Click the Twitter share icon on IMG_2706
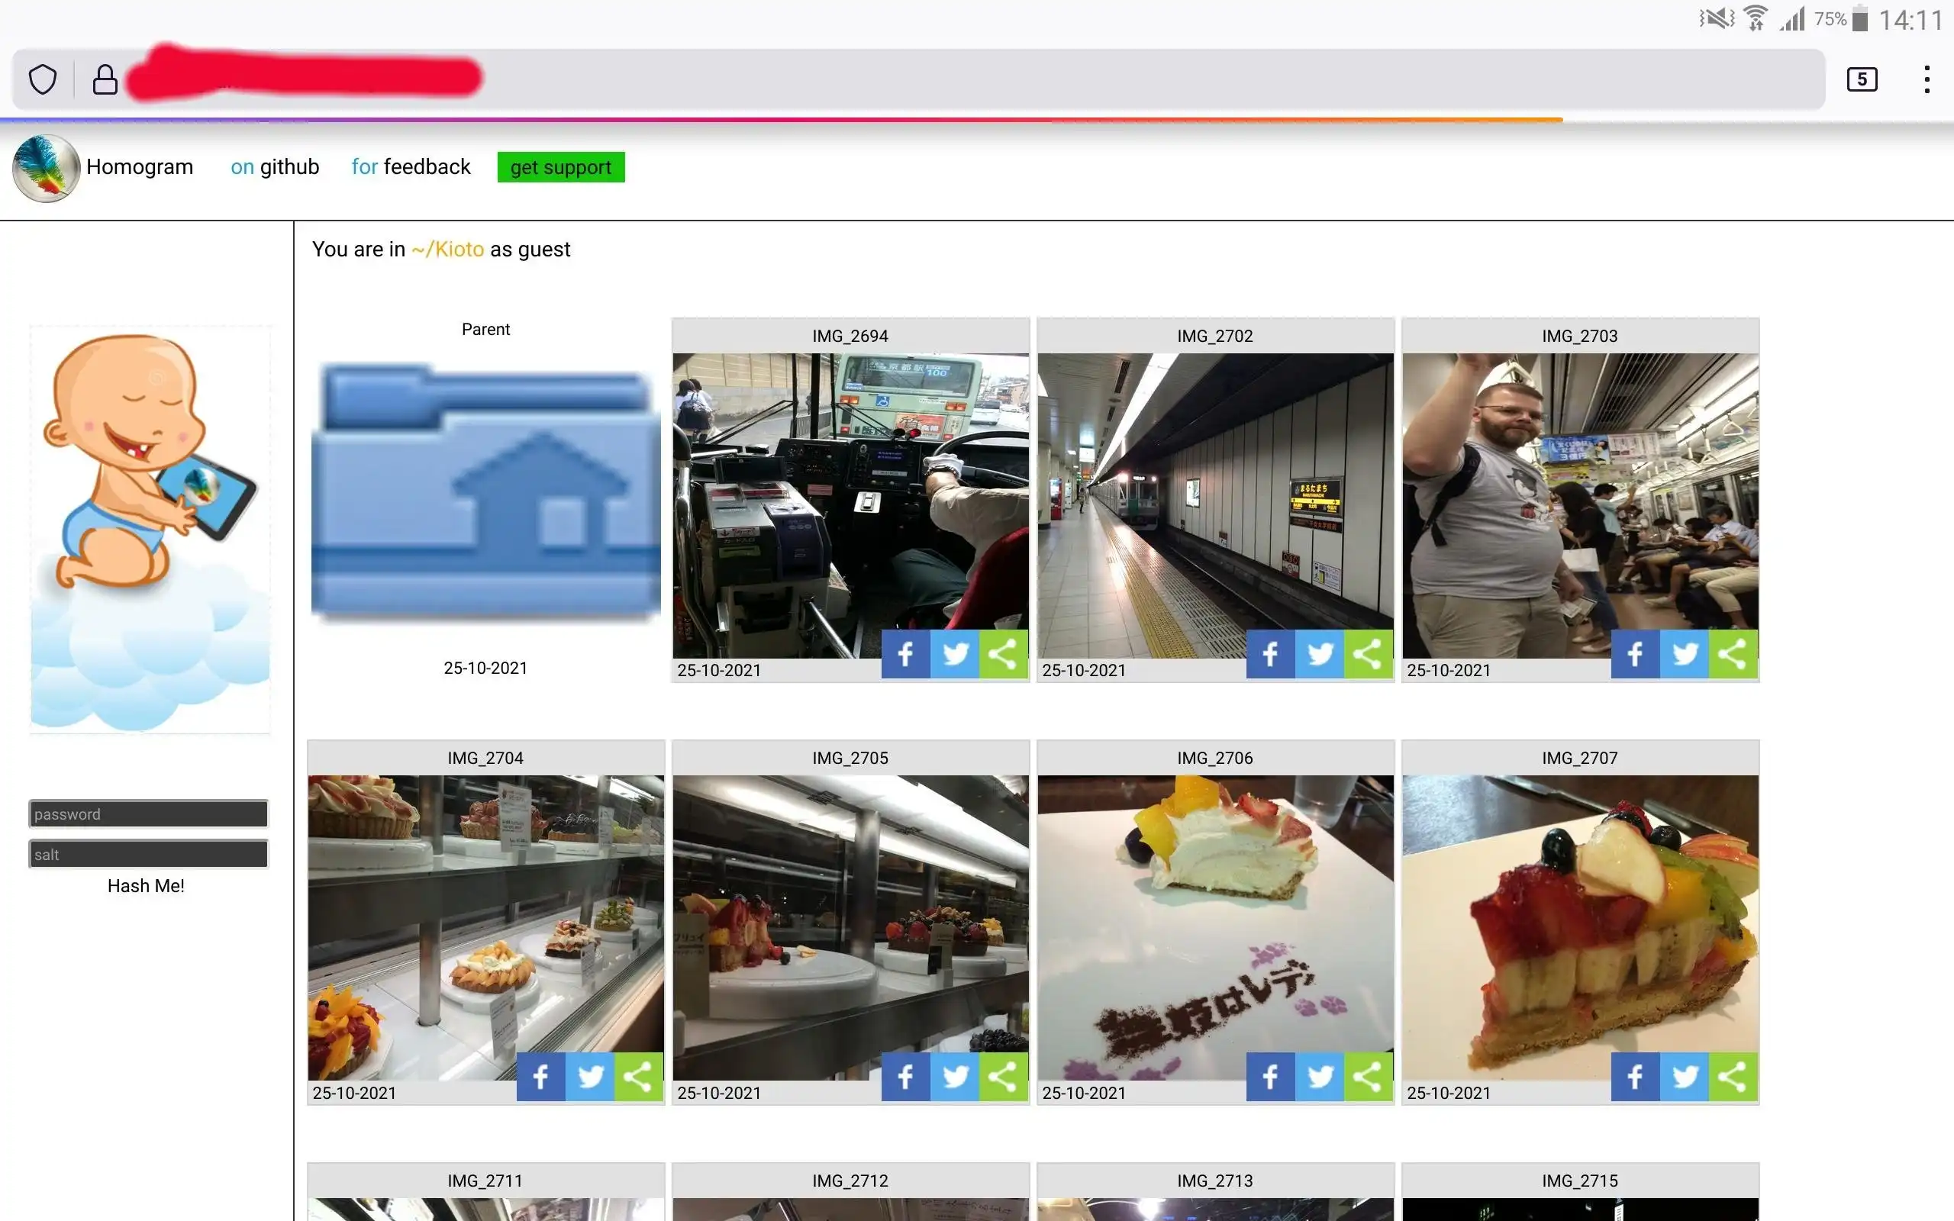Viewport: 1954px width, 1221px height. (x=1320, y=1074)
